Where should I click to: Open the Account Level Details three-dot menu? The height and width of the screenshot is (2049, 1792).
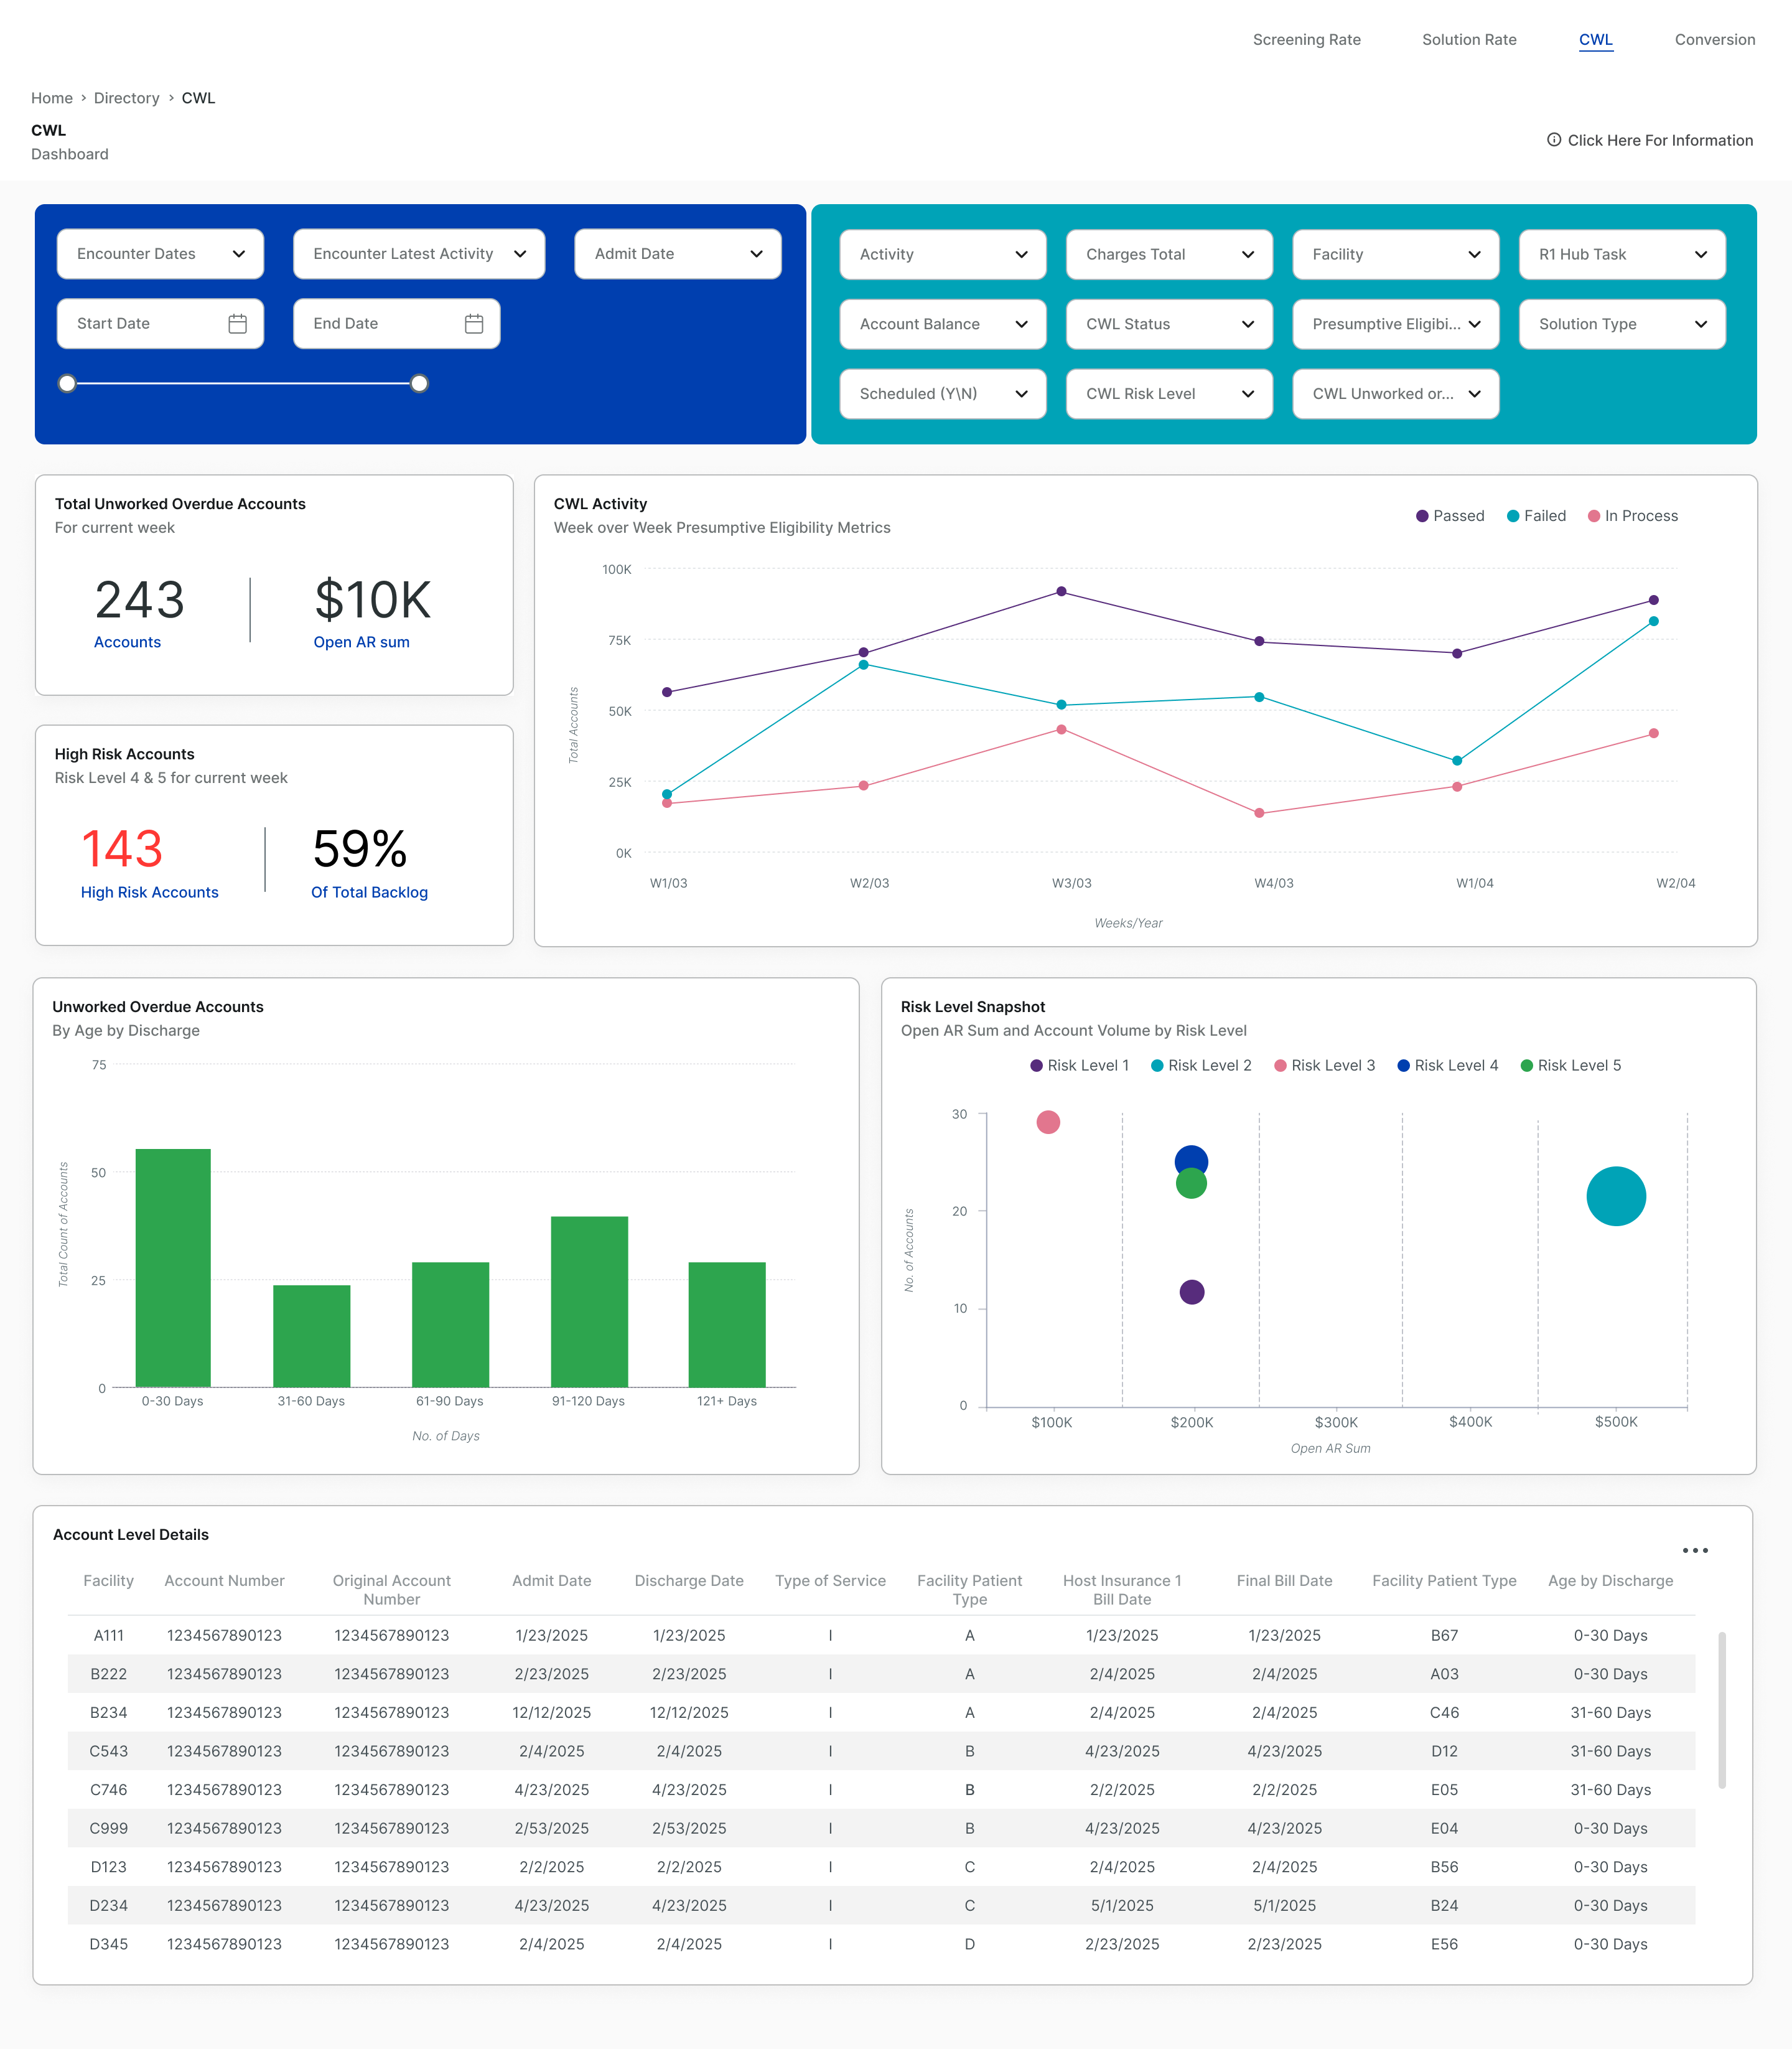coord(1695,1551)
